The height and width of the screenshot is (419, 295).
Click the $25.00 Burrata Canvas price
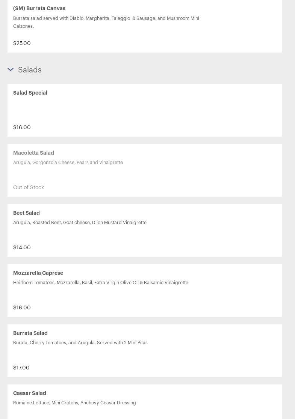(22, 43)
